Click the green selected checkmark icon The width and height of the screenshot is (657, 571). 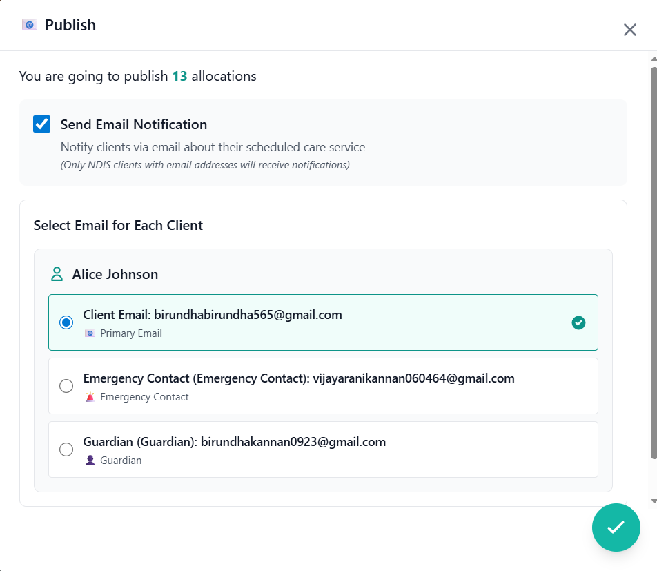click(578, 322)
